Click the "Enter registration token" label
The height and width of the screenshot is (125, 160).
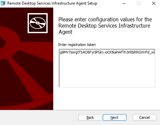coord(77,45)
